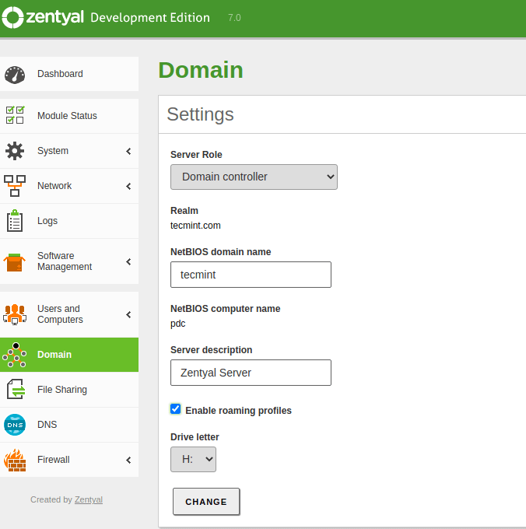Toggle Enable roaming profiles checkbox
Viewport: 526px width, 529px height.
coord(176,409)
